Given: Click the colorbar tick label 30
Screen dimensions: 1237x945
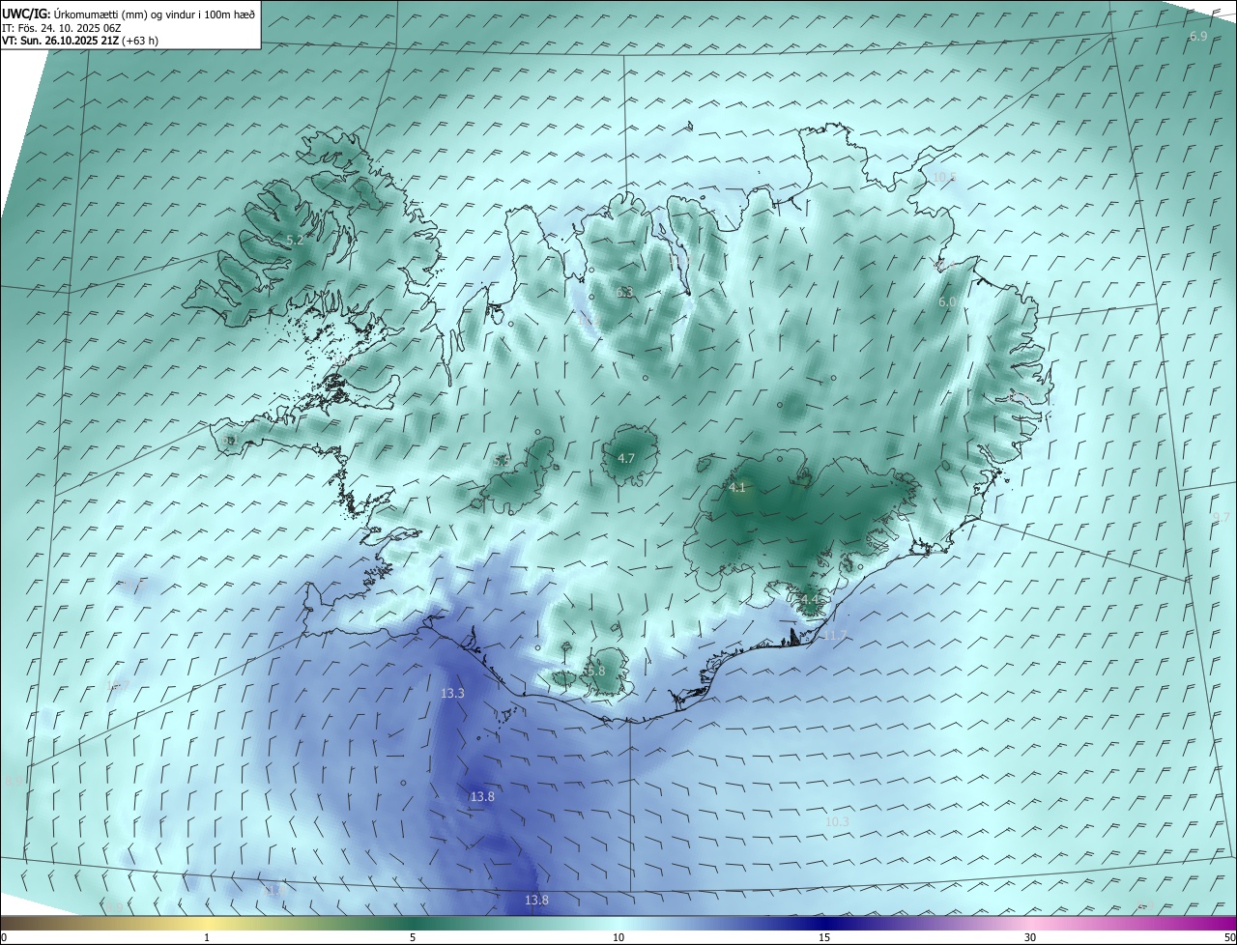Looking at the screenshot, I should coord(1030,937).
